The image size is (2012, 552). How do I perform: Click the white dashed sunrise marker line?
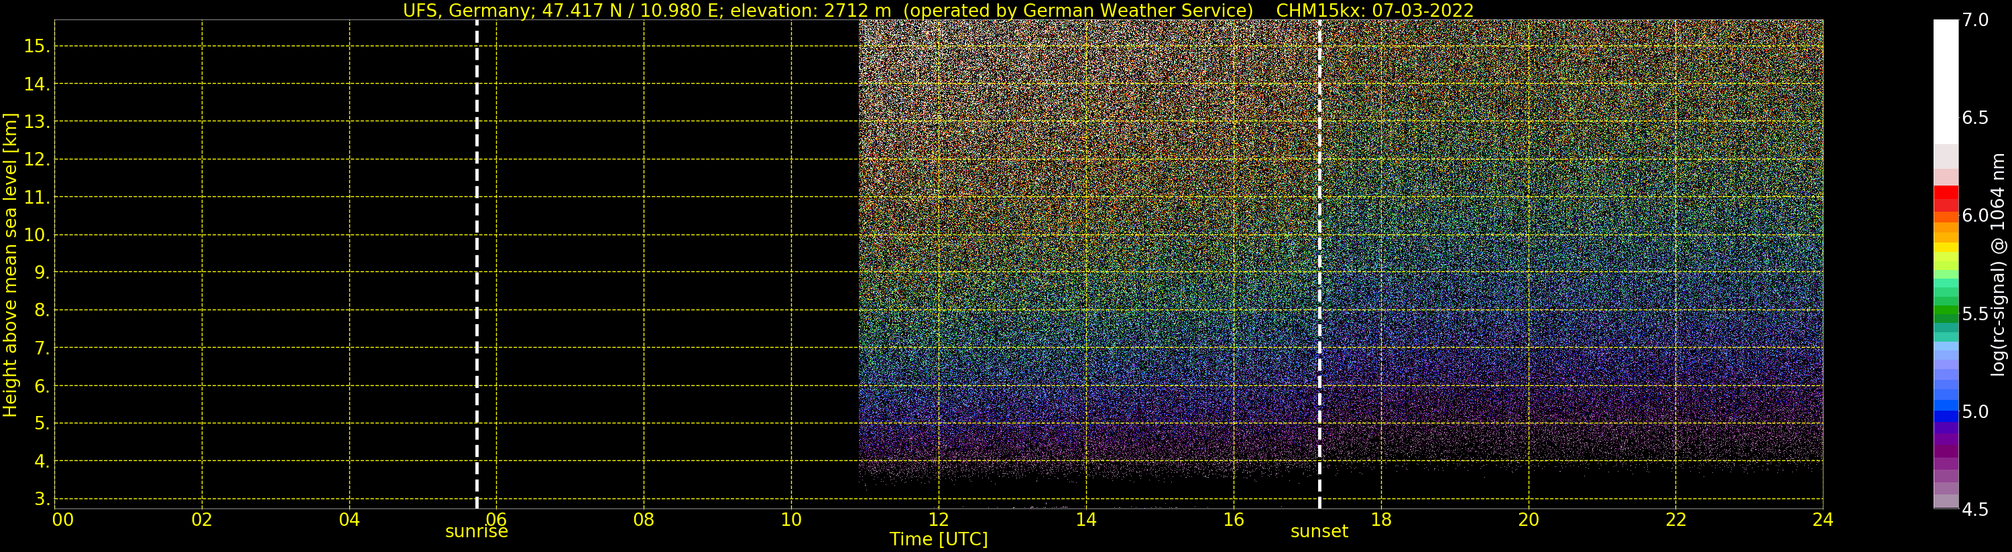(x=477, y=264)
